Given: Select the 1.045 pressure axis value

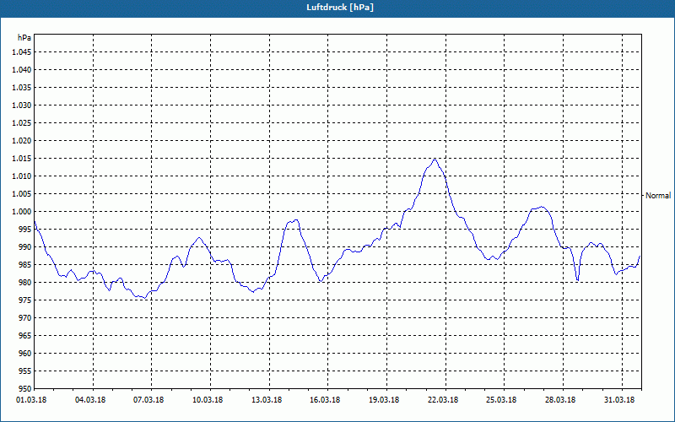Looking at the screenshot, I should [x=22, y=52].
